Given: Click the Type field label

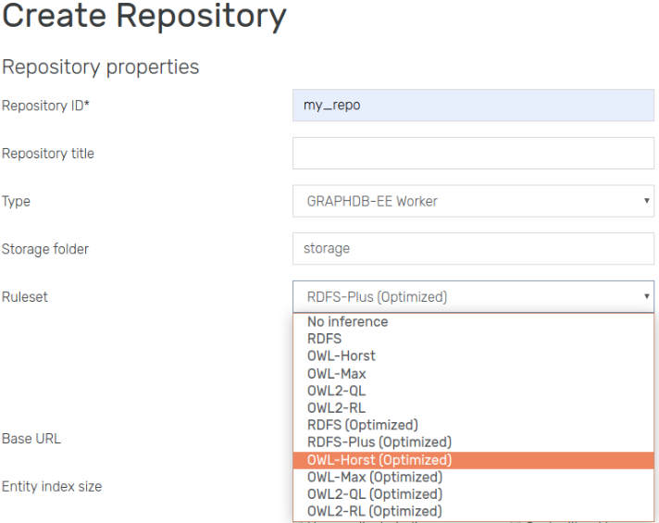Looking at the screenshot, I should [16, 202].
